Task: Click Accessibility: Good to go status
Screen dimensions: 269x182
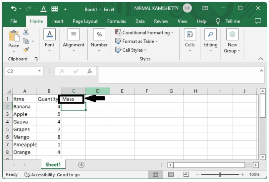Action: (x=52, y=174)
